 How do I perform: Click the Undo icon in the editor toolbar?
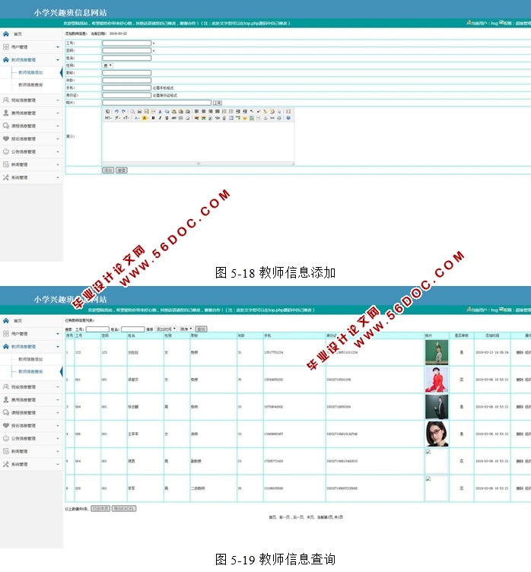(x=116, y=111)
